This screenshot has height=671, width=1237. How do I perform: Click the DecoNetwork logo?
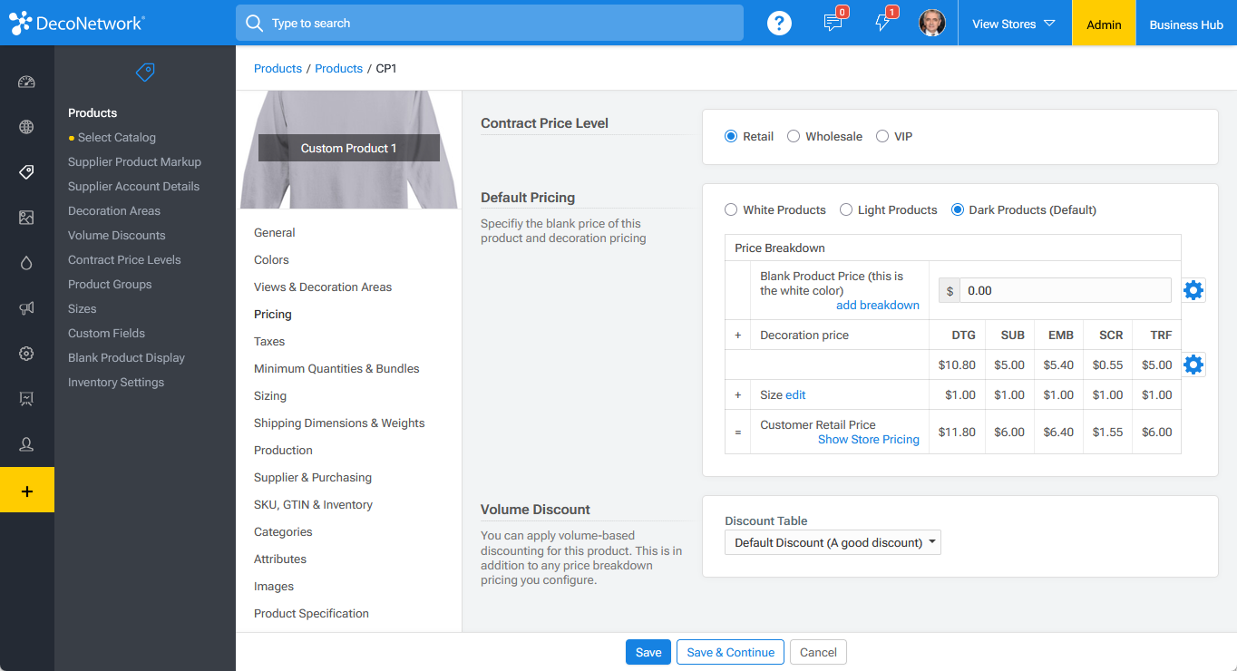click(x=77, y=24)
